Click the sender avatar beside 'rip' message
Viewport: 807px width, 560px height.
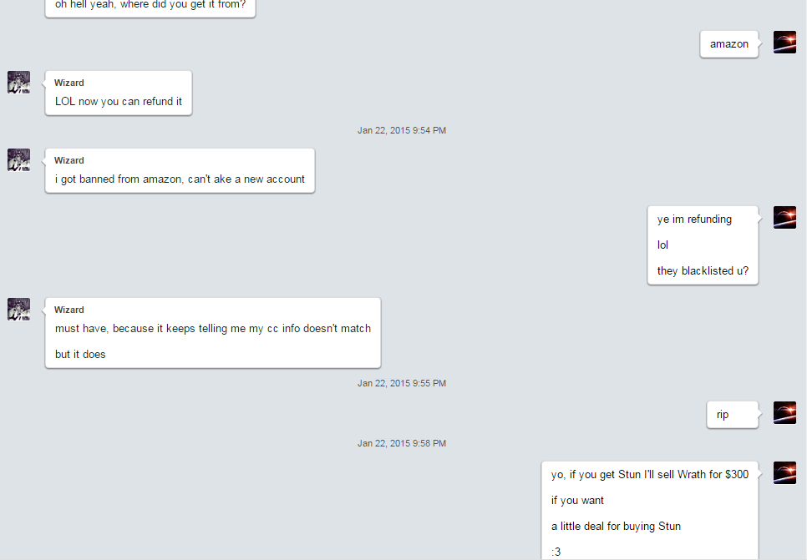coord(784,413)
